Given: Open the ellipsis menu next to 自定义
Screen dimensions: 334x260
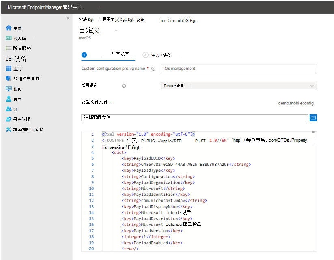Looking at the screenshot, I should click(115, 30).
